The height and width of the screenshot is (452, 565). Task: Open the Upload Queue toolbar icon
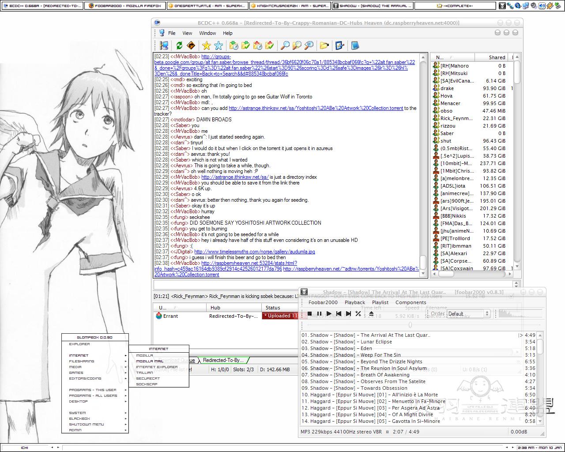point(258,45)
